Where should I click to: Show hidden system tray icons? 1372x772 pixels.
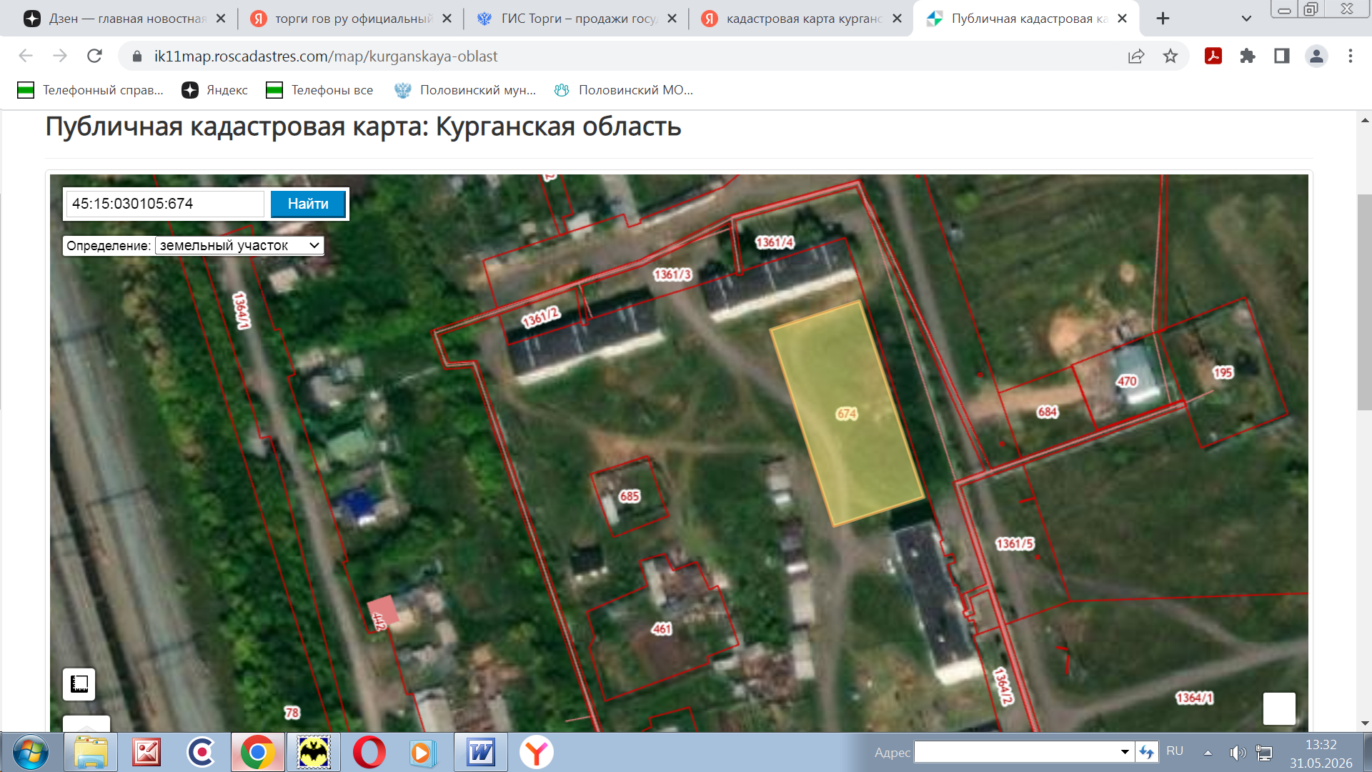click(x=1208, y=753)
